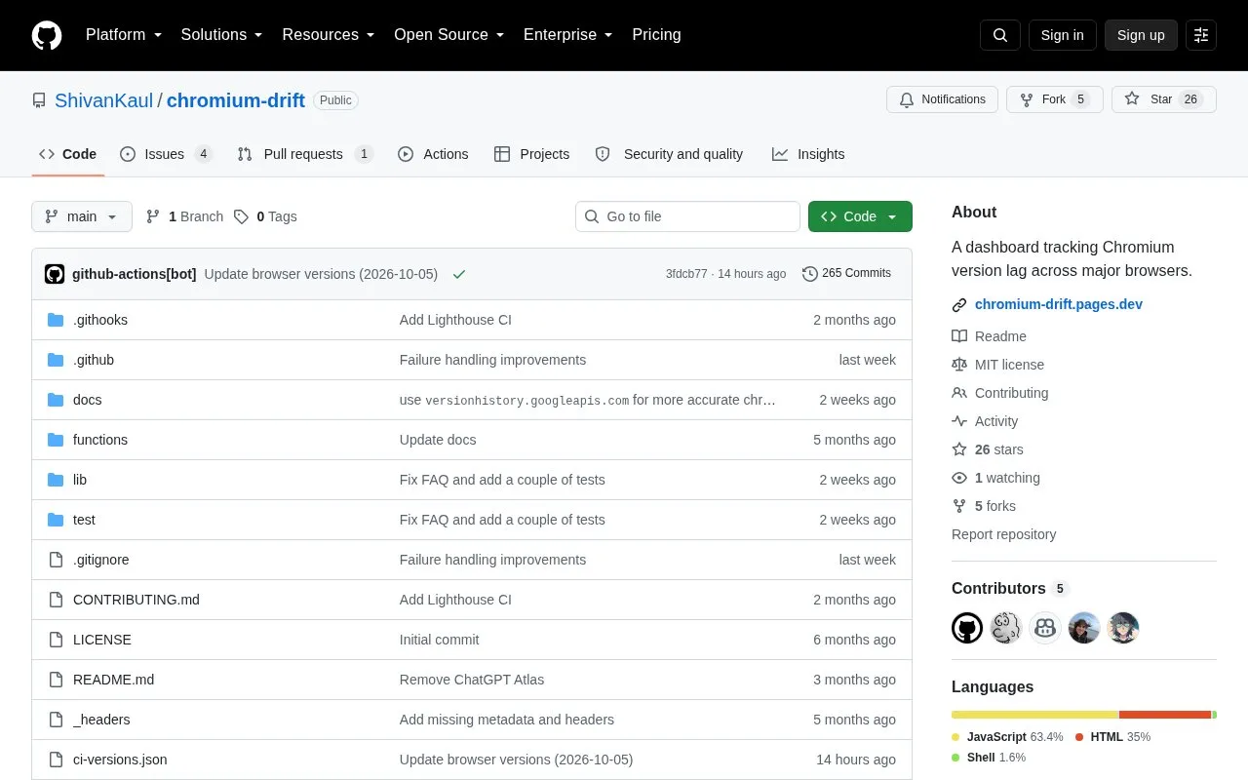Viewport: 1248px width, 780px height.
Task: Click the Notifications bell button
Action: pyautogui.click(x=942, y=99)
